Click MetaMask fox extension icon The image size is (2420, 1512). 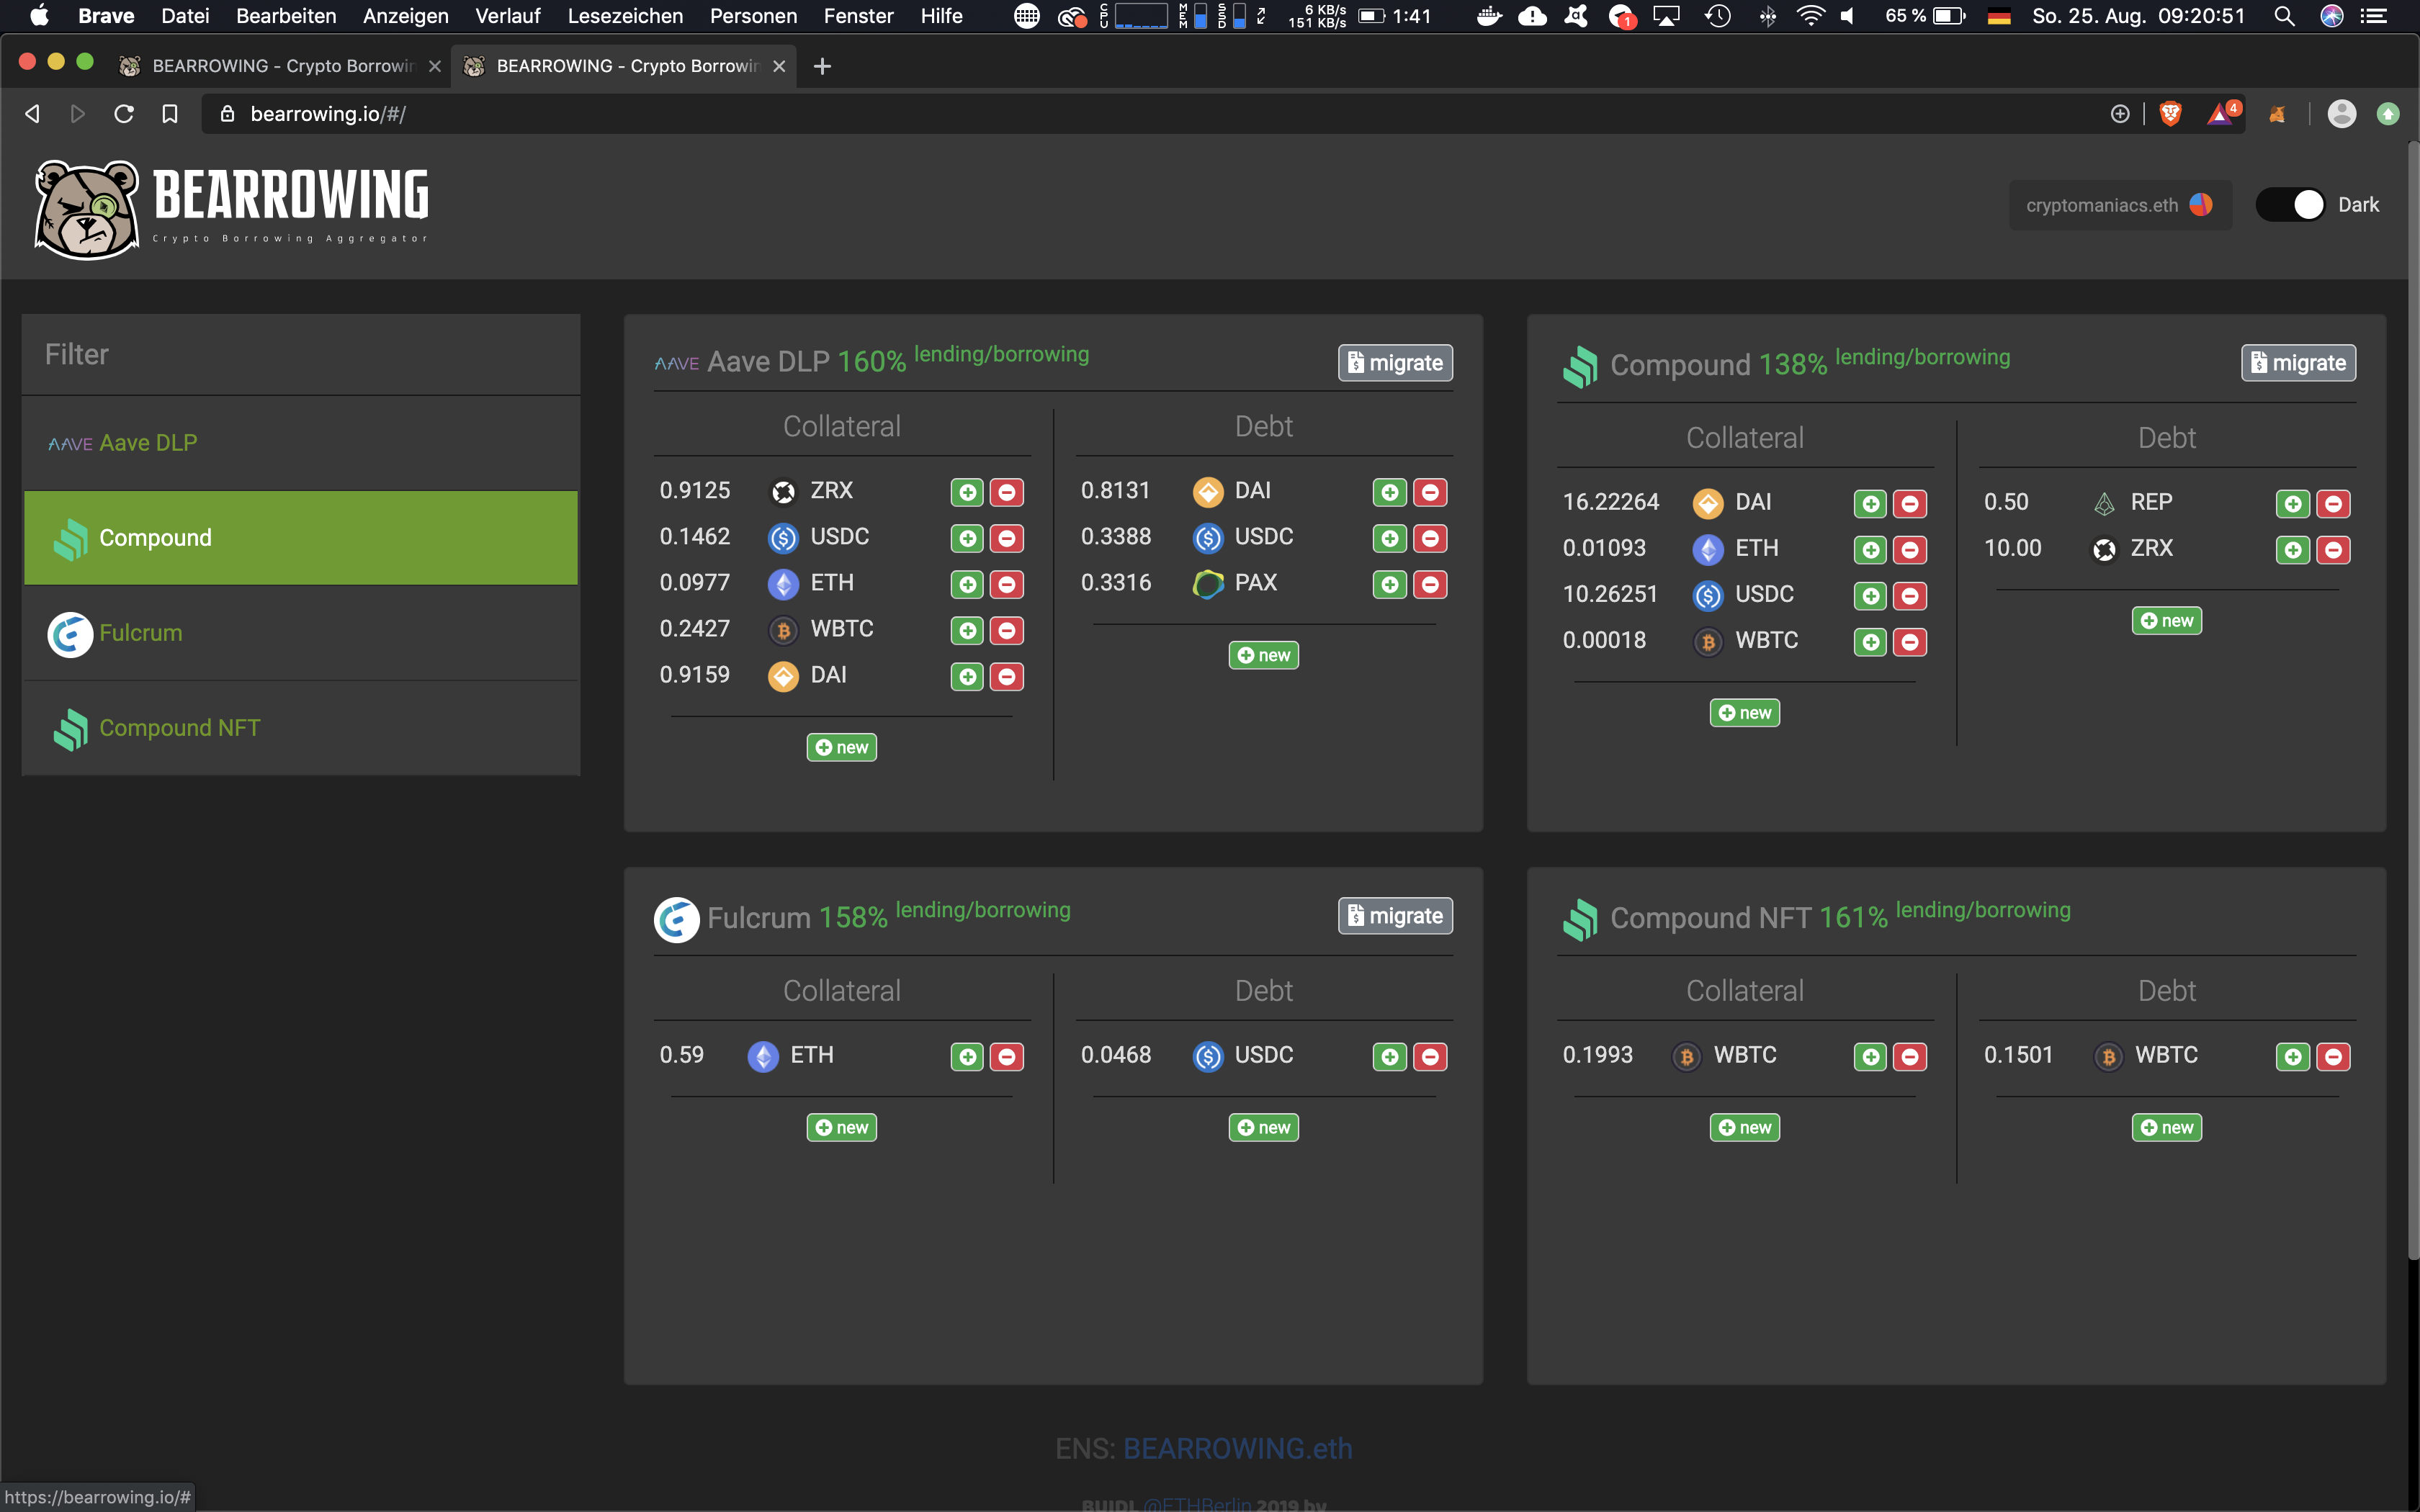[2277, 114]
